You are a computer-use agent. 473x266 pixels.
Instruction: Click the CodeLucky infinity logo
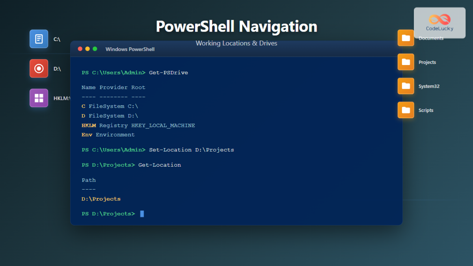439,19
